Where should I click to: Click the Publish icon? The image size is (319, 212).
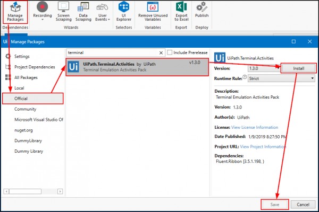pyautogui.click(x=202, y=7)
